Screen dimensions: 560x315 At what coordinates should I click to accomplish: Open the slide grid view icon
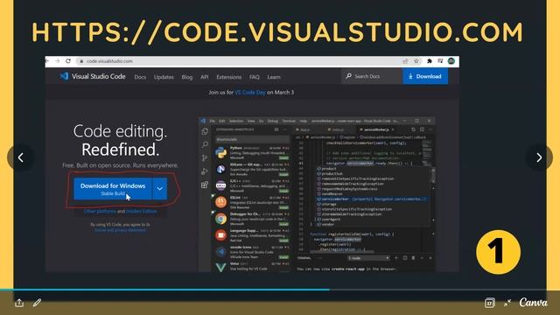point(490,303)
